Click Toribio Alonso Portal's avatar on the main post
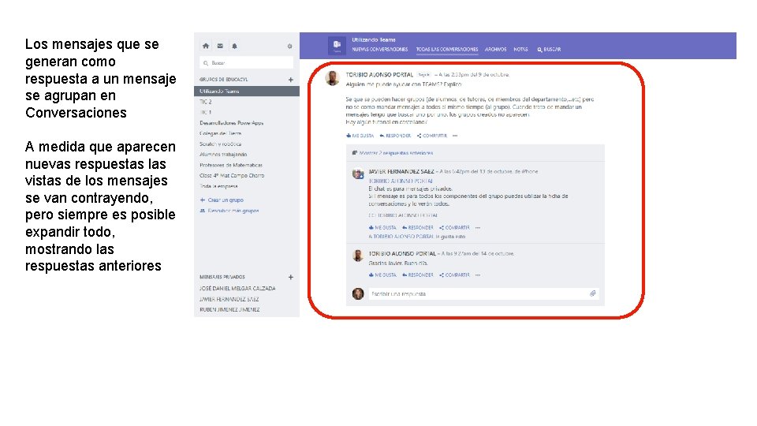The height and width of the screenshot is (426, 757). pyautogui.click(x=332, y=78)
